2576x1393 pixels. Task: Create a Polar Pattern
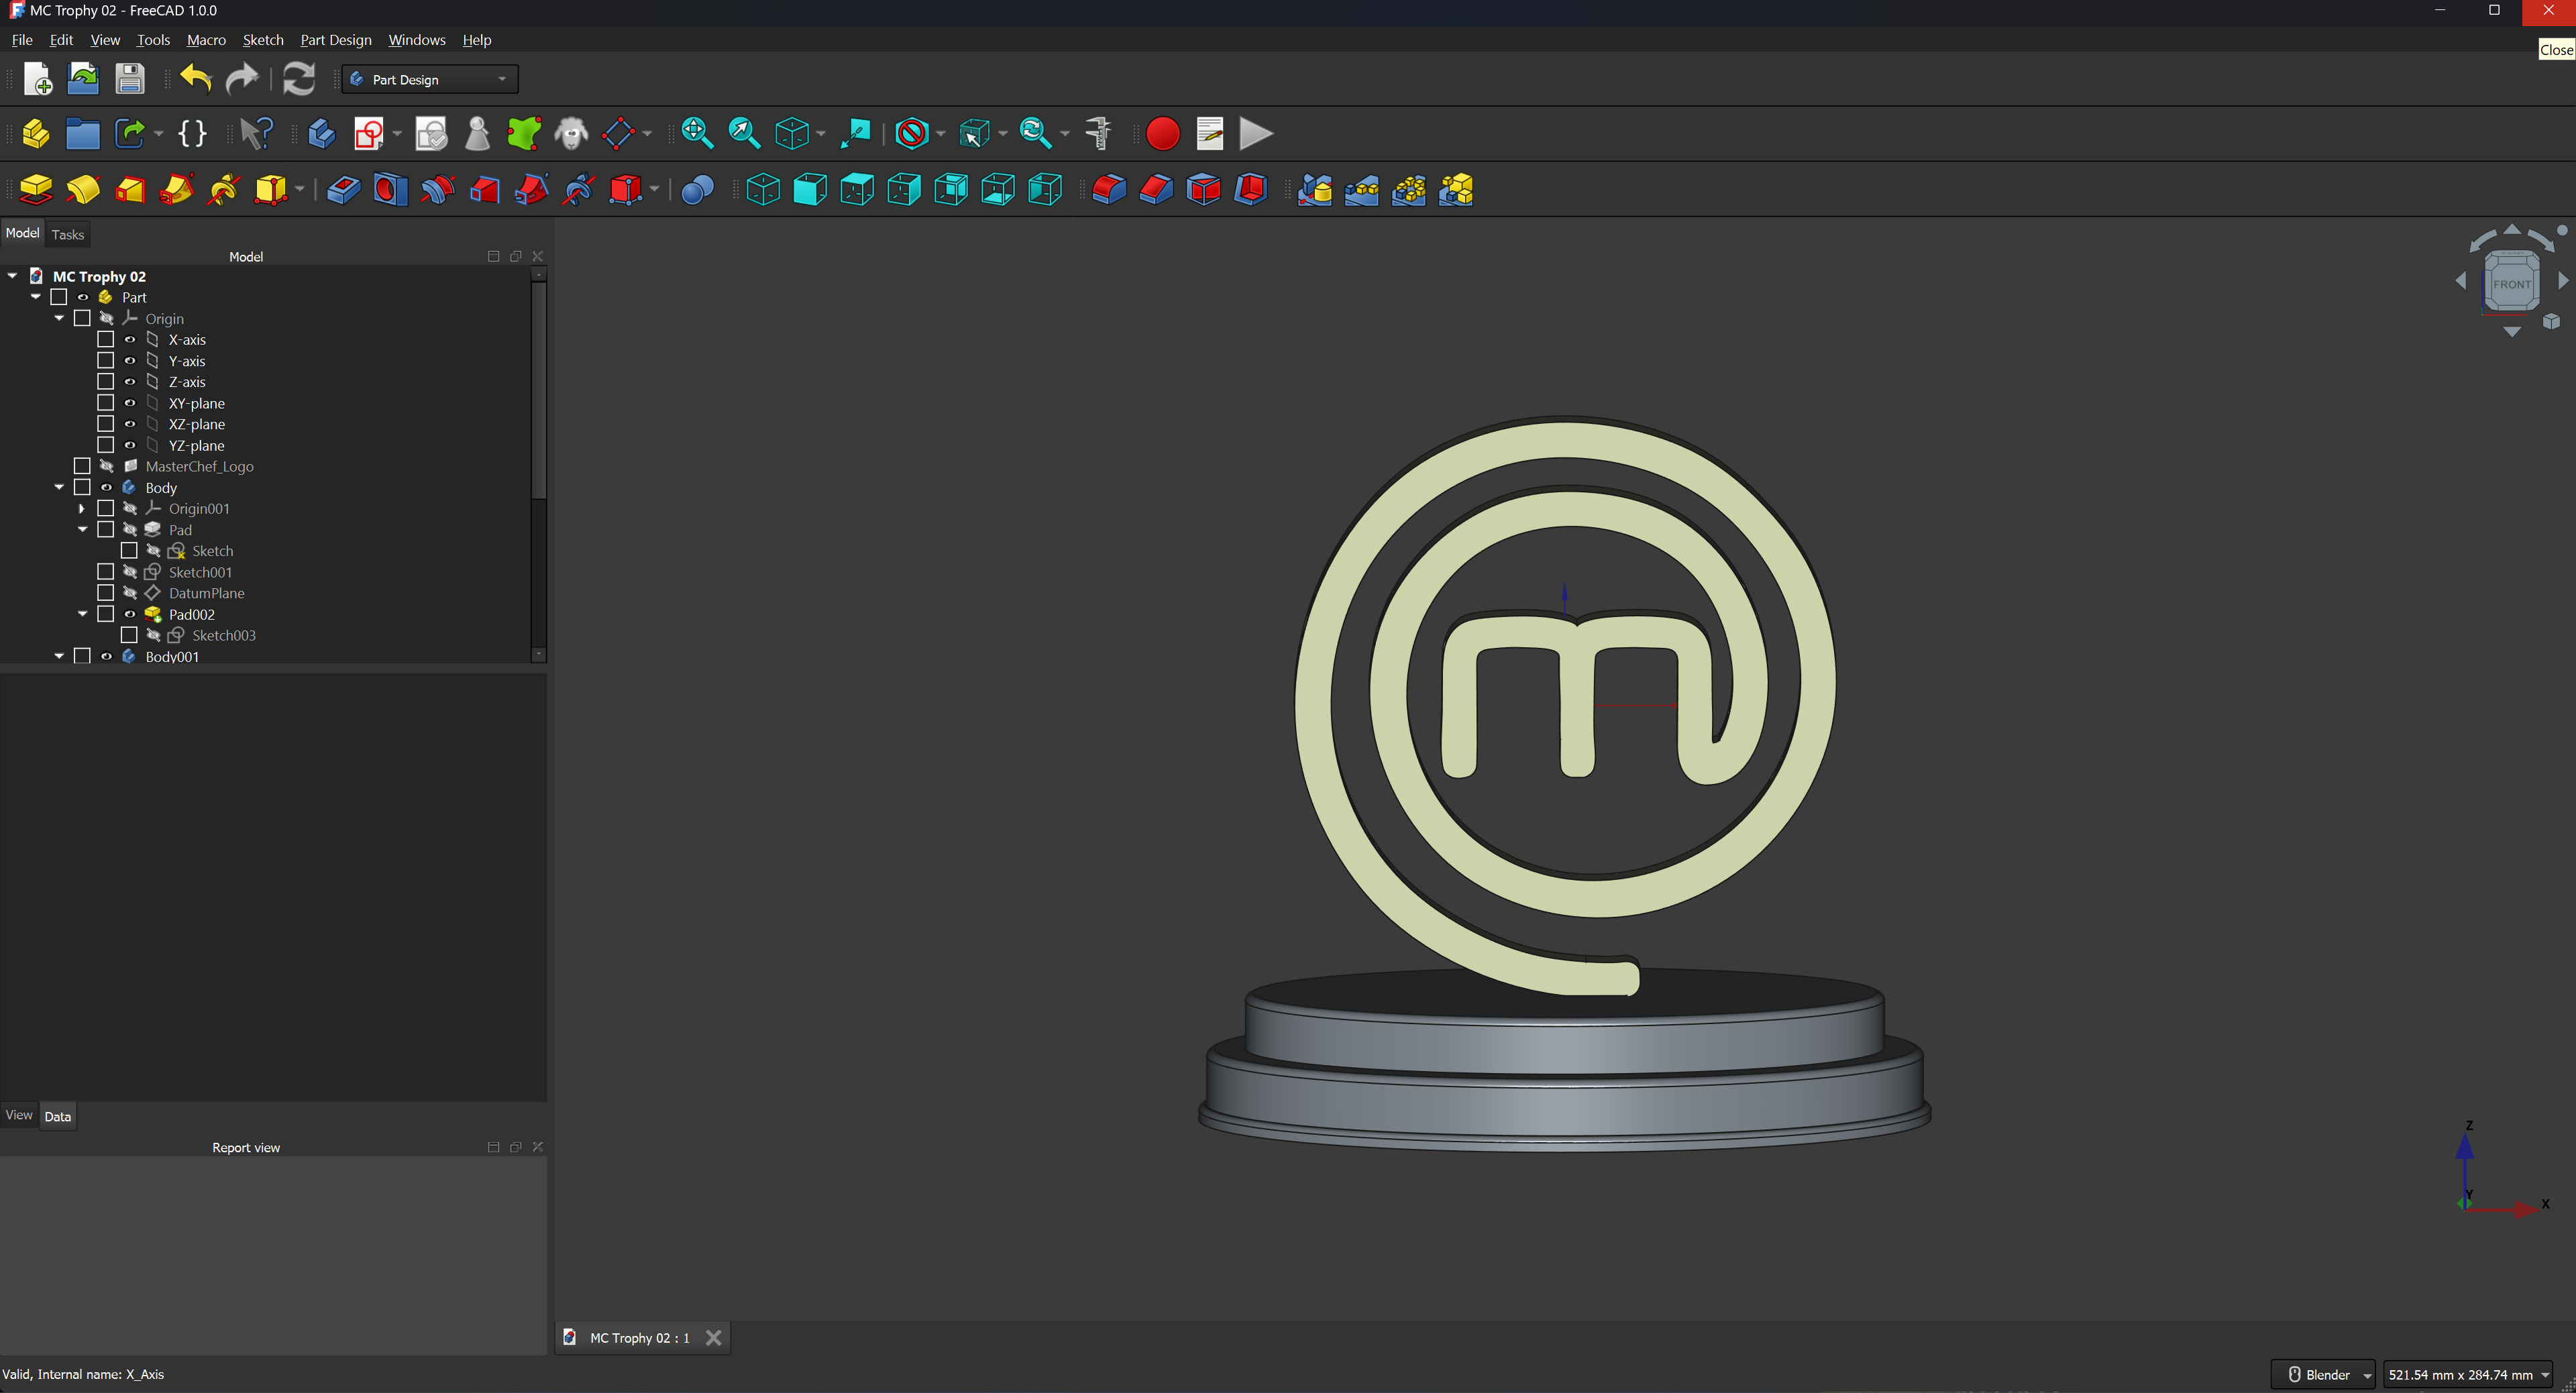click(1408, 189)
